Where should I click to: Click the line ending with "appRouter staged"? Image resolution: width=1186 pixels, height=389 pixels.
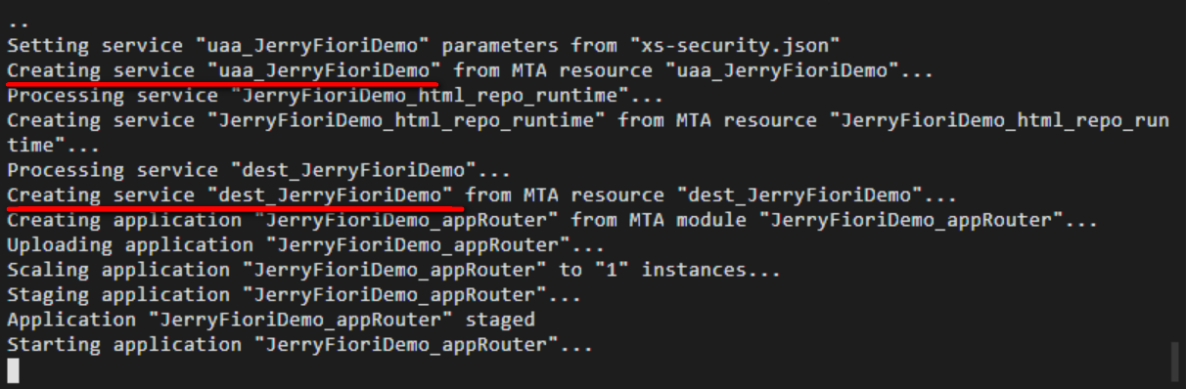click(x=271, y=320)
